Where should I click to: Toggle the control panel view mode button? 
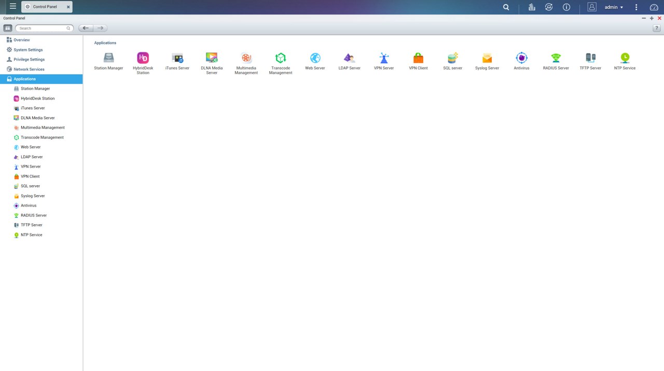pyautogui.click(x=8, y=28)
